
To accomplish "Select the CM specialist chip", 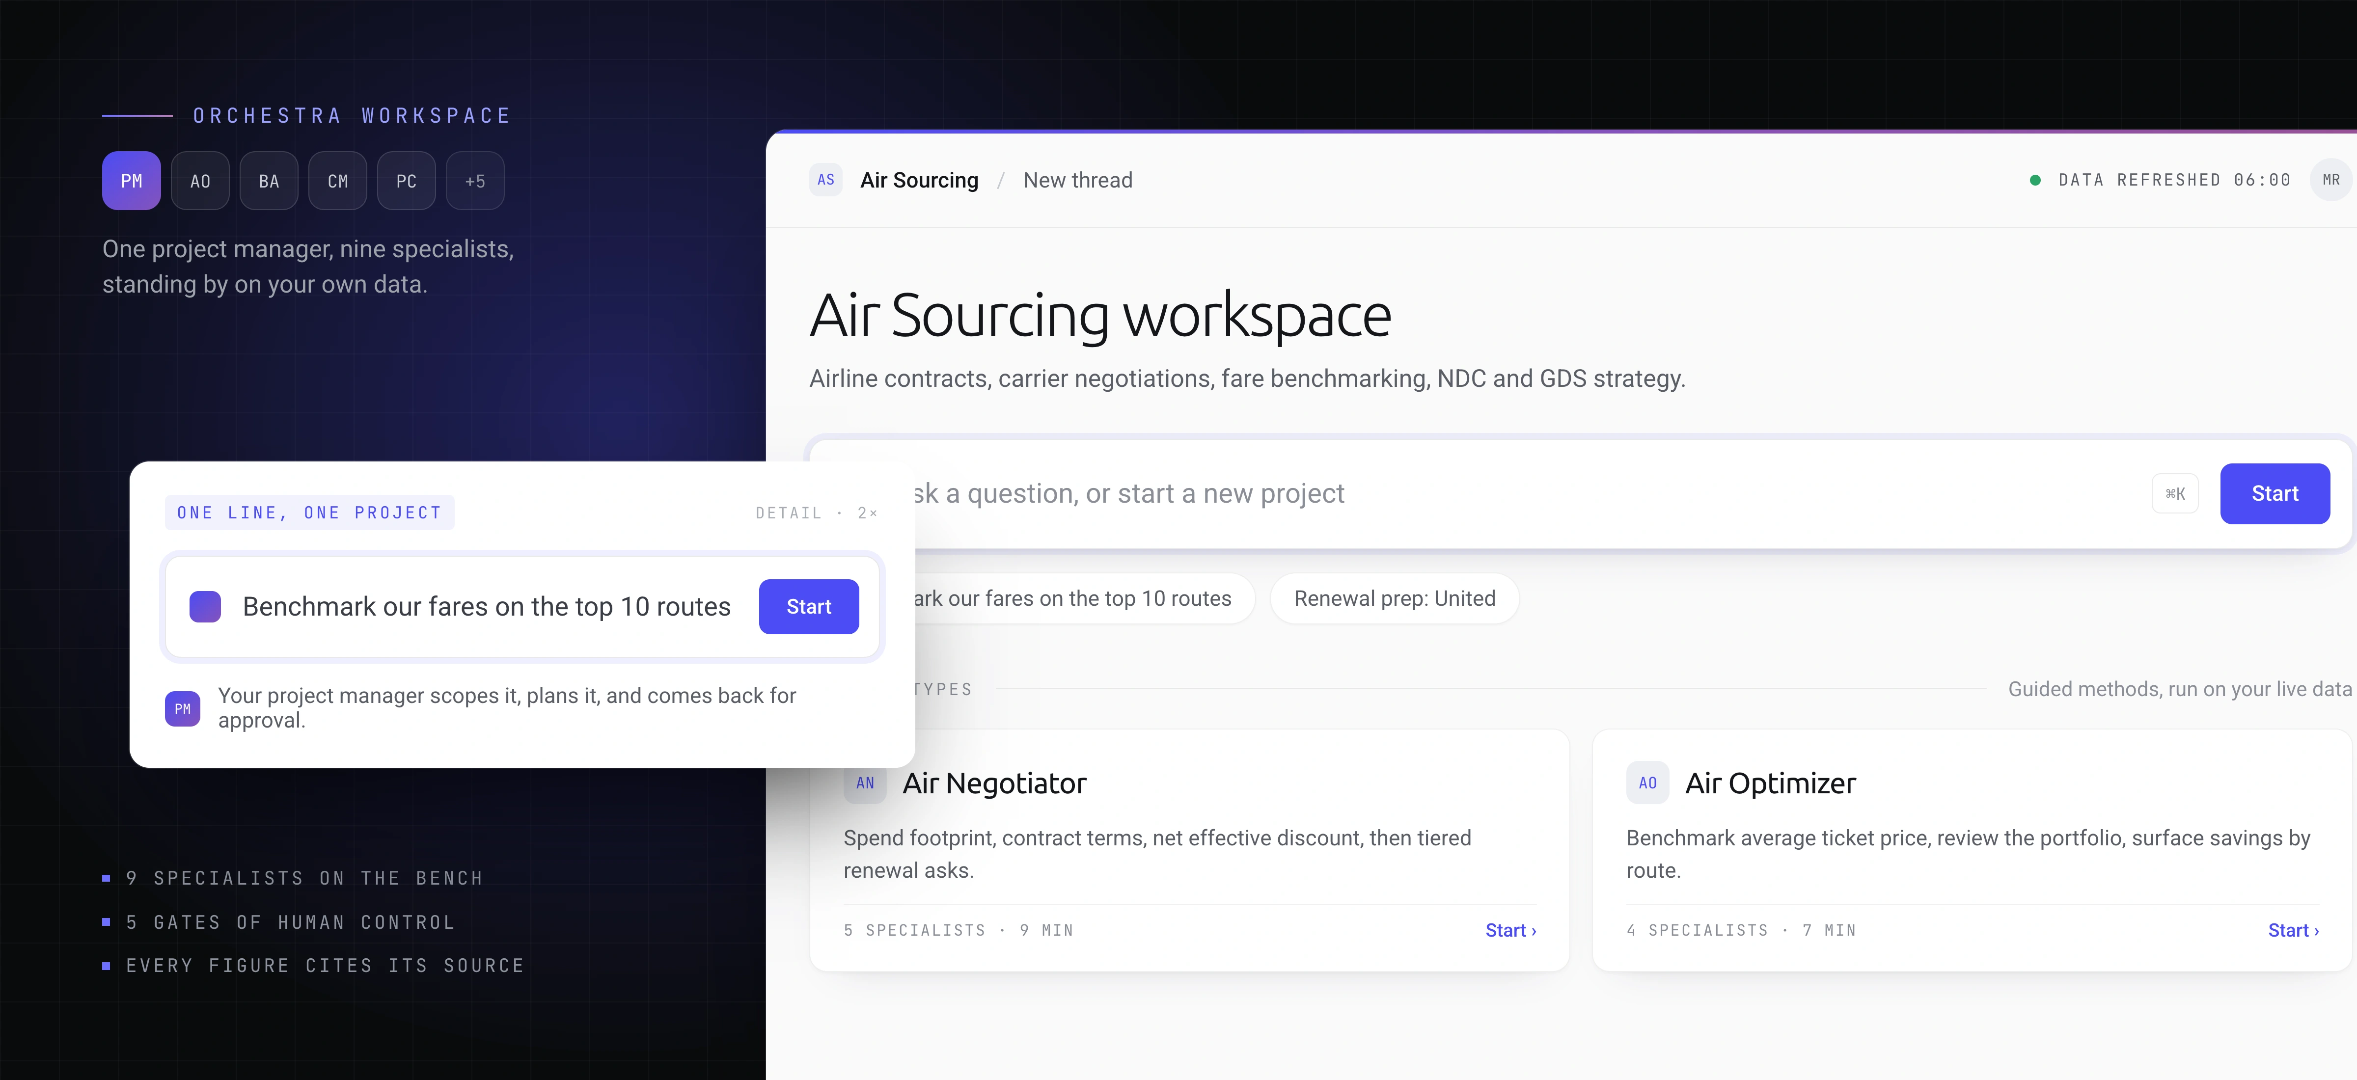I will click(338, 180).
